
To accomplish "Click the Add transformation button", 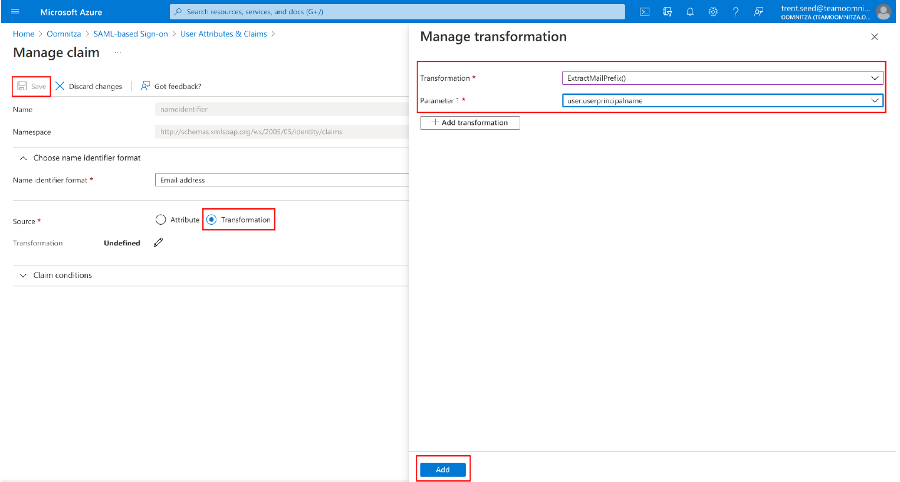I will 469,123.
